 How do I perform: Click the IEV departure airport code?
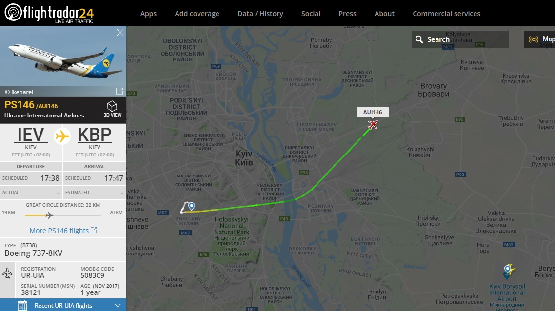coord(31,135)
